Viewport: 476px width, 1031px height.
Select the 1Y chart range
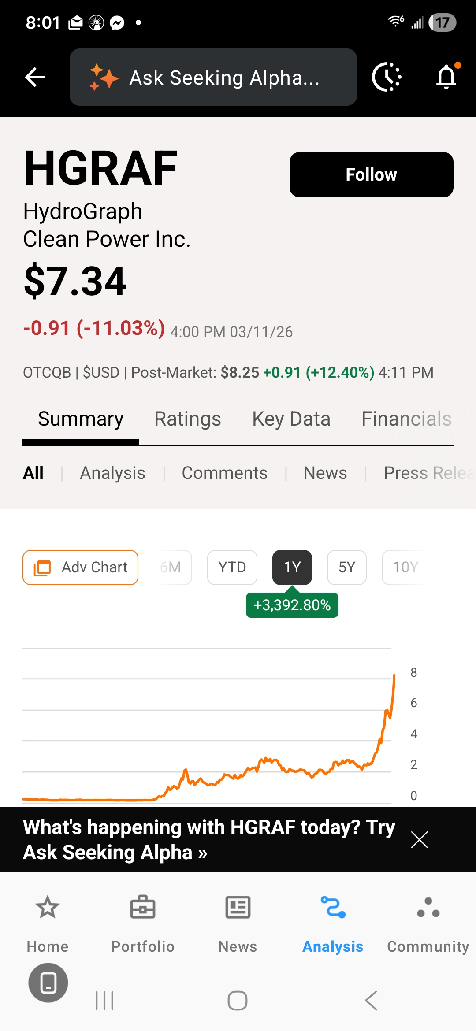tap(292, 567)
